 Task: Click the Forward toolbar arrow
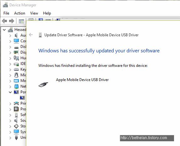(x=12, y=21)
